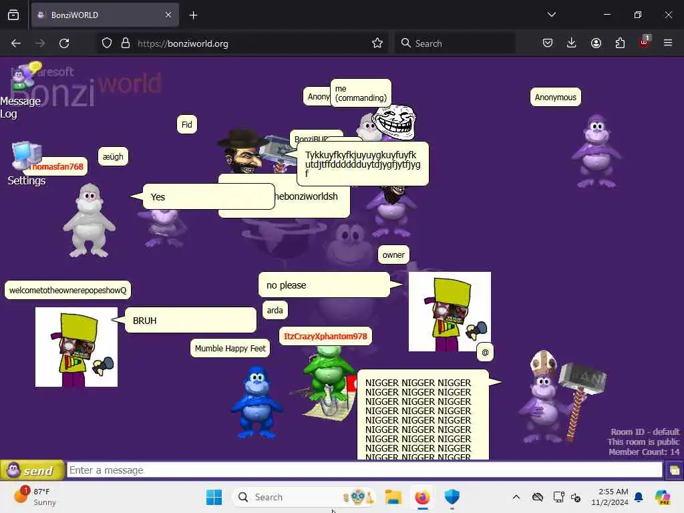Save to Pocket icon in toolbar

[548, 43]
